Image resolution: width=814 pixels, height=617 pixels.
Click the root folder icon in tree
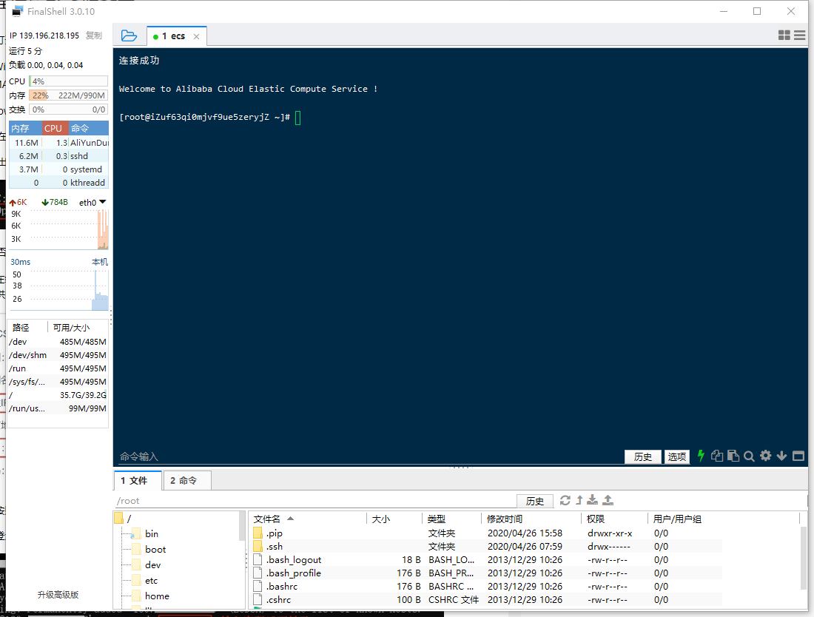pos(119,518)
